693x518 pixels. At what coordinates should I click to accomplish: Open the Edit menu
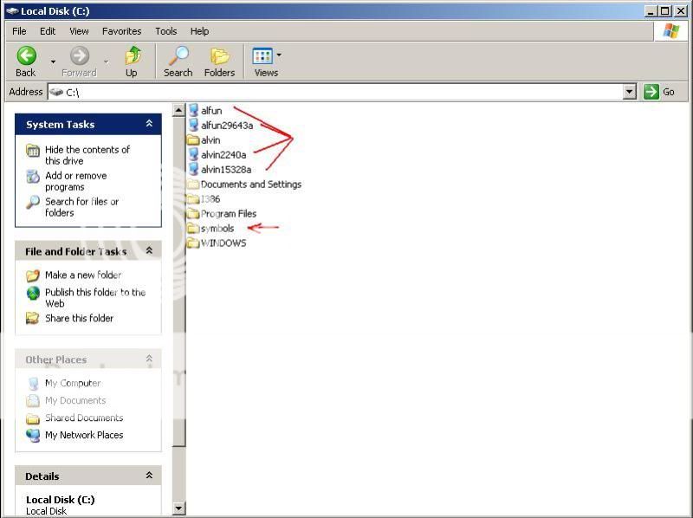coord(48,31)
